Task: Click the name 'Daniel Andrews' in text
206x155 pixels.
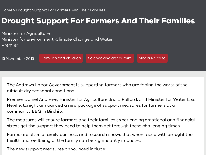Action: pos(41,99)
